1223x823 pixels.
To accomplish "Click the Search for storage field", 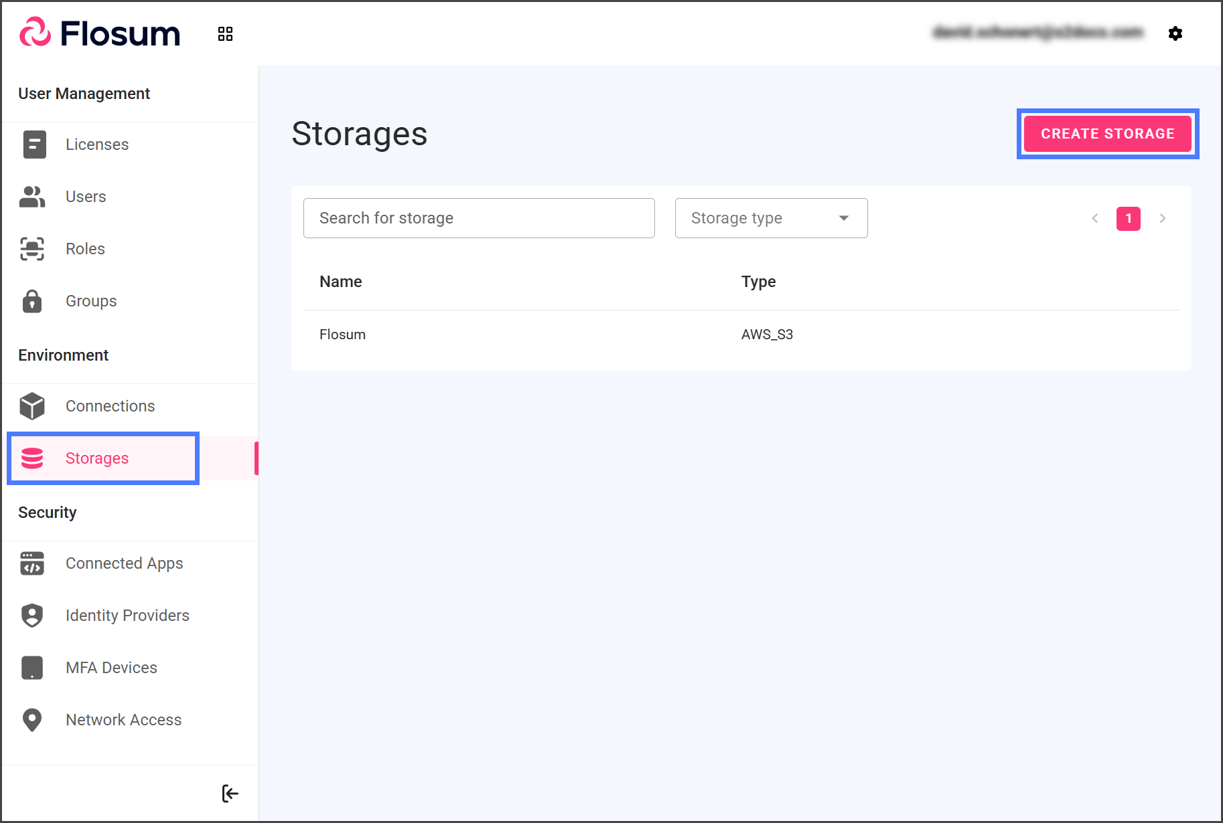I will tap(479, 218).
